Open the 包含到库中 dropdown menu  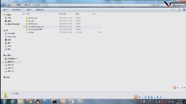(x=17, y=10)
